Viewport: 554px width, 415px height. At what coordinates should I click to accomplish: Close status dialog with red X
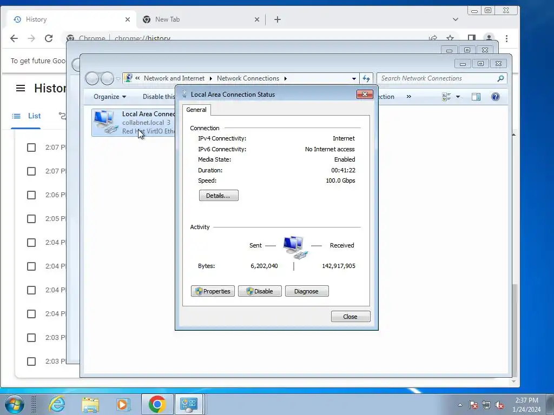[365, 94]
